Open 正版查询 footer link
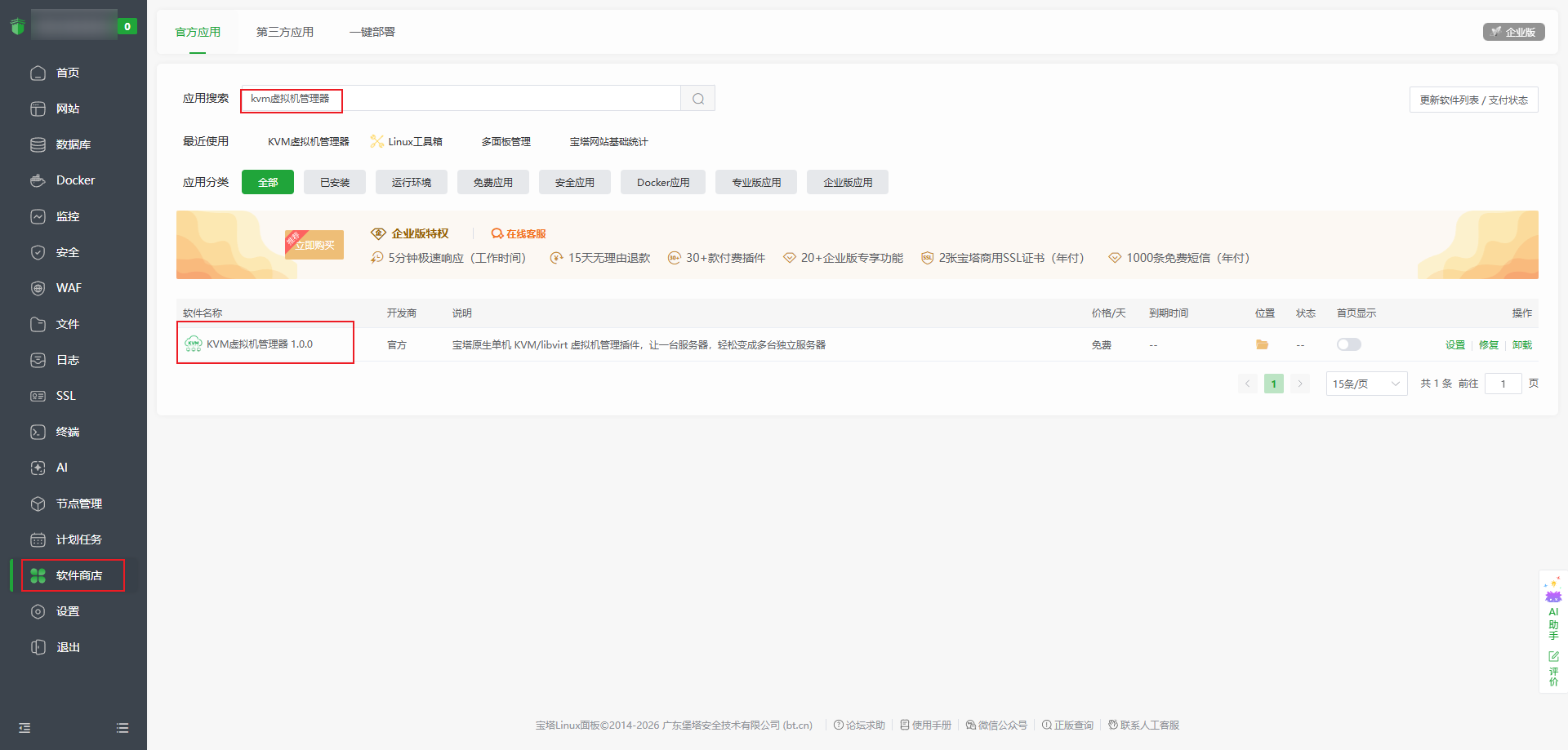Image resolution: width=1568 pixels, height=750 pixels. [x=1067, y=725]
